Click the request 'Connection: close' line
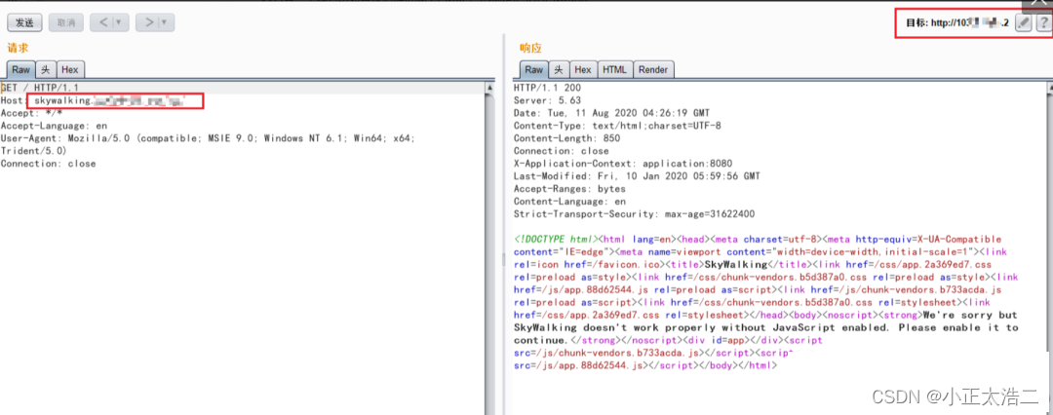This screenshot has width=1053, height=415. coord(49,164)
